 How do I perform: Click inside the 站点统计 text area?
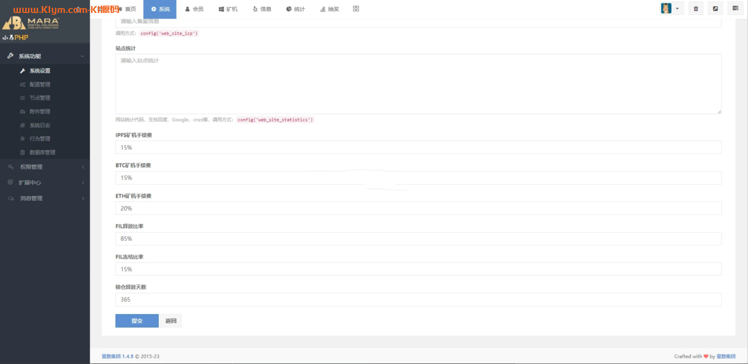coord(418,84)
